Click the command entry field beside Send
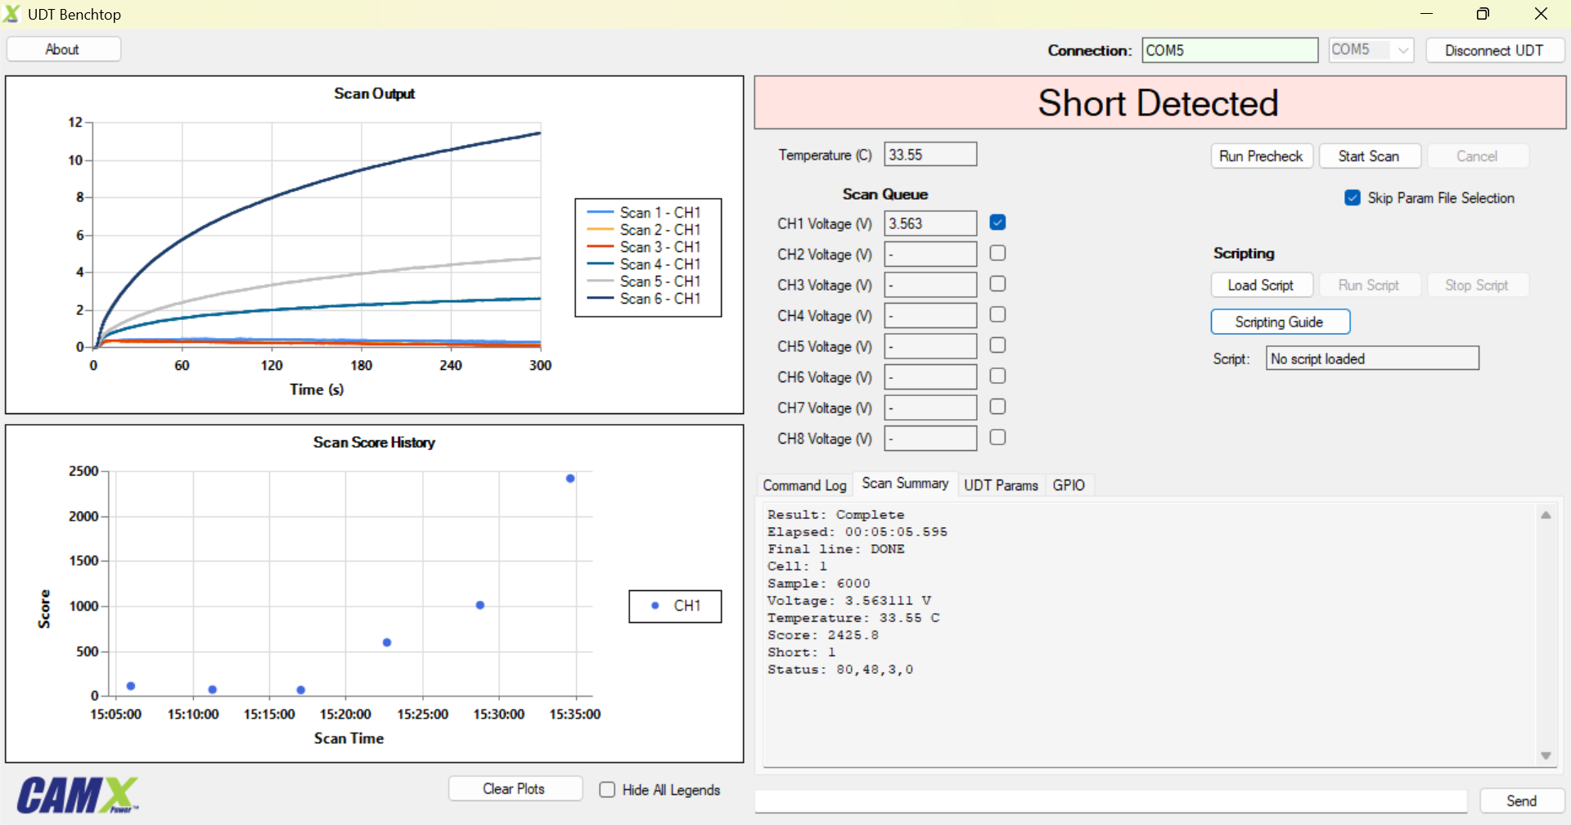Viewport: 1571px width, 825px height. pos(1111,801)
